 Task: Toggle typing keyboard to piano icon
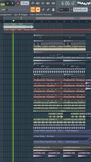click(33, 10)
